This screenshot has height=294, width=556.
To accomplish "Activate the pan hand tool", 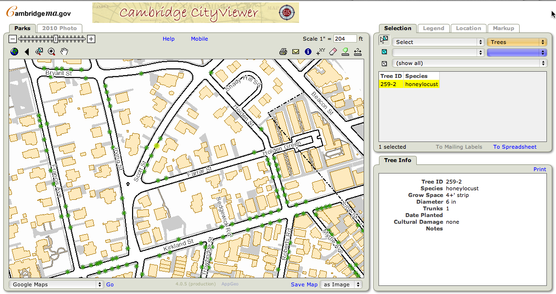I will click(x=64, y=52).
